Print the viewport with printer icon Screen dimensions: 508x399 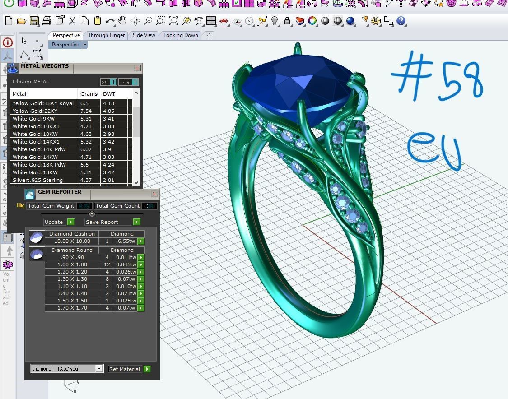click(47, 21)
